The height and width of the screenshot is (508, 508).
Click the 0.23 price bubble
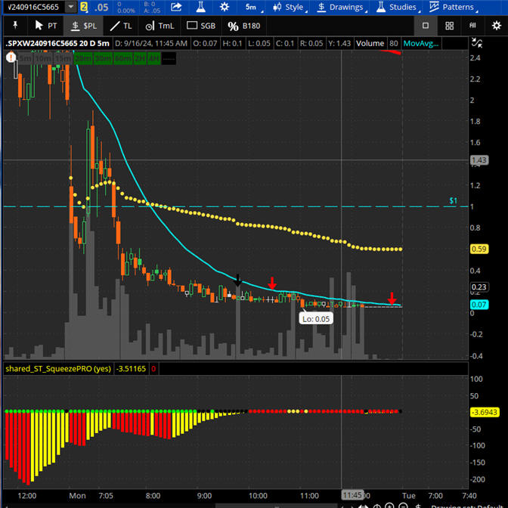pos(479,287)
